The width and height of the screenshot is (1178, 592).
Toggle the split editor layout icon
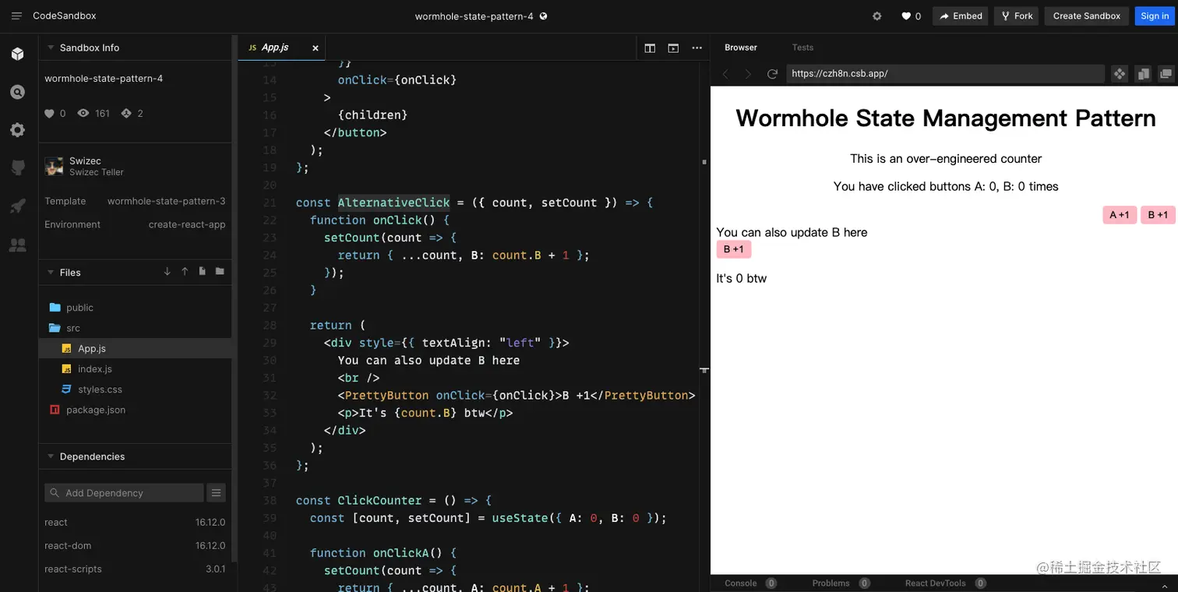(x=650, y=48)
